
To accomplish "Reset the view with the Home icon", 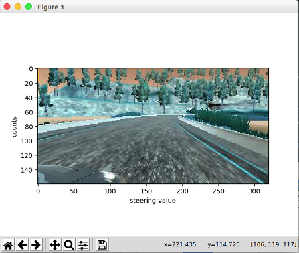I will click(x=8, y=245).
